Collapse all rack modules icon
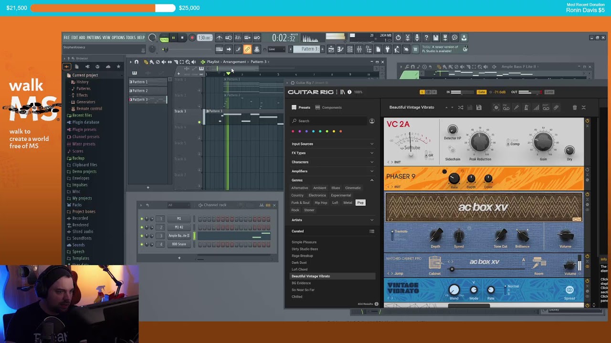The image size is (611, 343). (x=583, y=108)
